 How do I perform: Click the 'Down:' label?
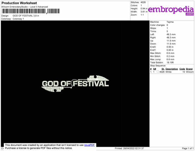coord(153,44)
